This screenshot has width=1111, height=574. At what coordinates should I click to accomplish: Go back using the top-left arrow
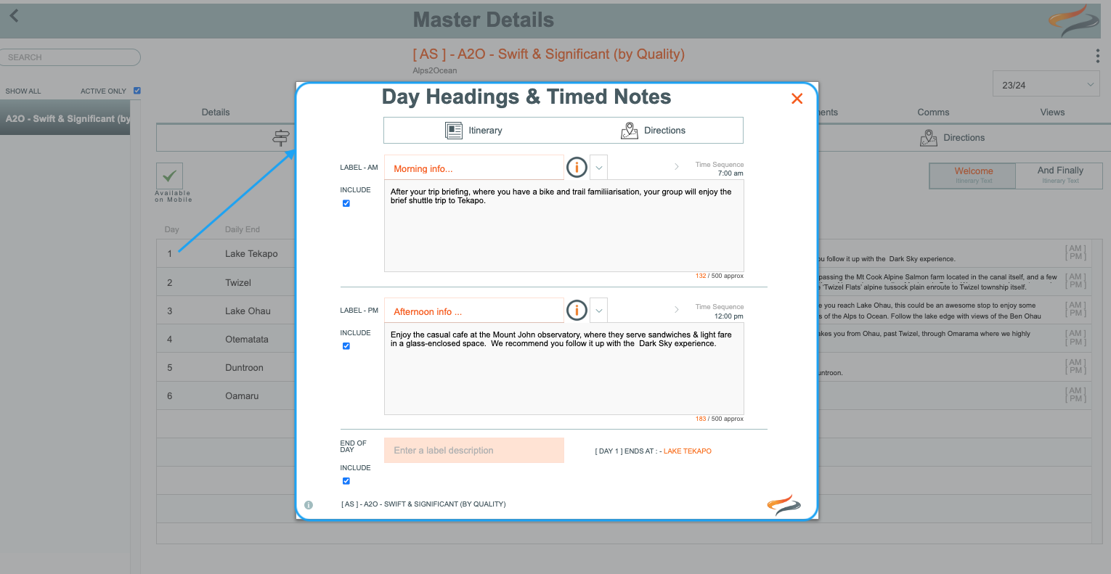(x=14, y=15)
